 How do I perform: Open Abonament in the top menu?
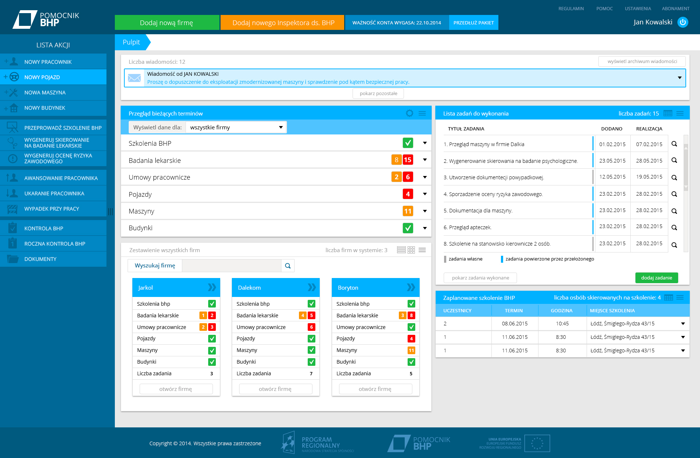click(x=676, y=8)
